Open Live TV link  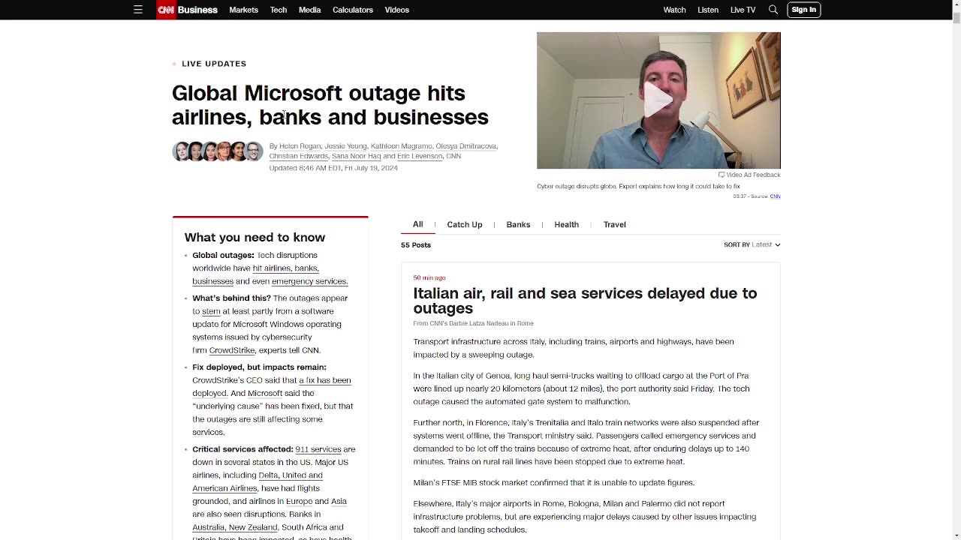[743, 10]
